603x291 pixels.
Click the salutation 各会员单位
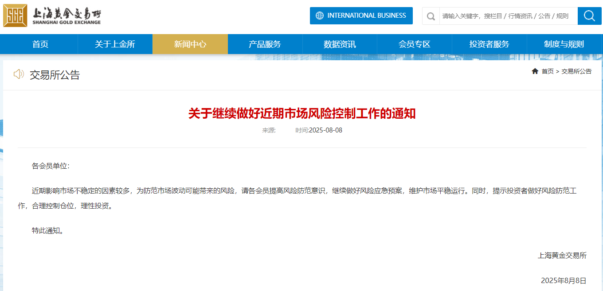[51, 166]
